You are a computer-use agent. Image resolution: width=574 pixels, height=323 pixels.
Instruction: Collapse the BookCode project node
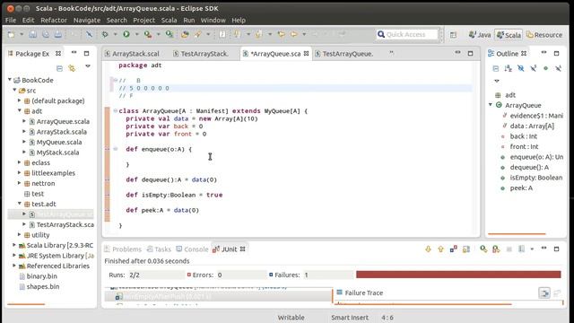tap(10, 80)
